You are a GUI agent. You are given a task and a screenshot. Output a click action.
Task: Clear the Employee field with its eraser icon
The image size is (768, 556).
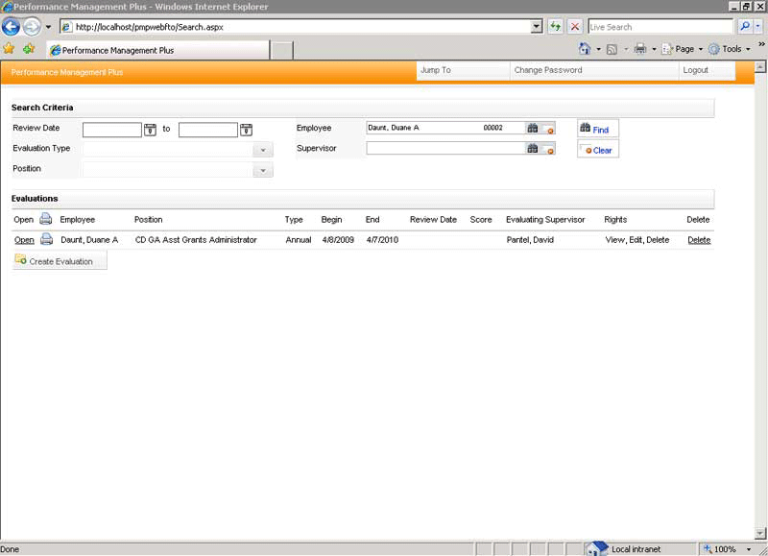click(548, 129)
